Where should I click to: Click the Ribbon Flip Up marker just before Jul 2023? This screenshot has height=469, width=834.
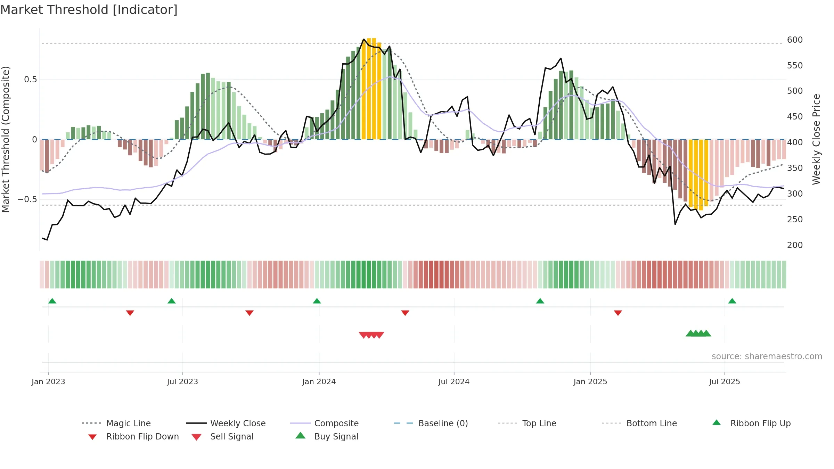tap(172, 301)
